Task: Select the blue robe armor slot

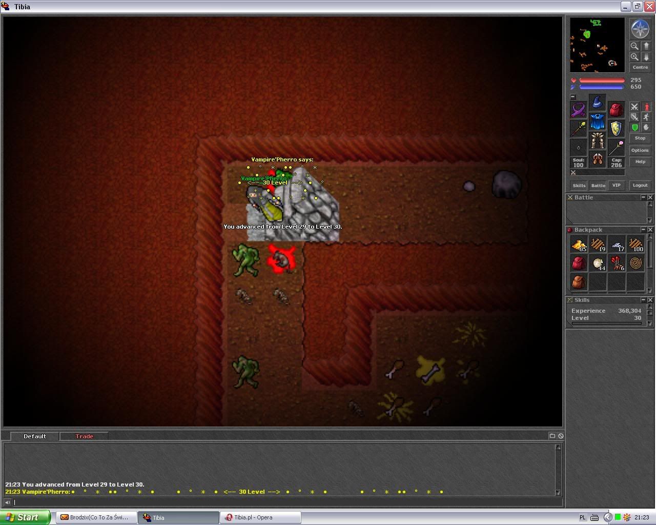Action: [597, 122]
